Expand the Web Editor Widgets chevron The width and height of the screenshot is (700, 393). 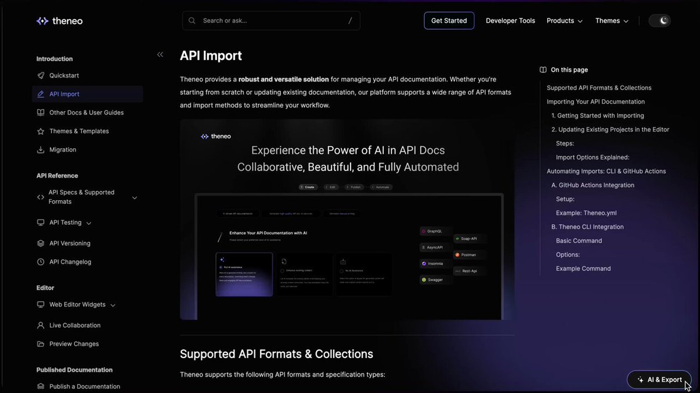pos(113,305)
